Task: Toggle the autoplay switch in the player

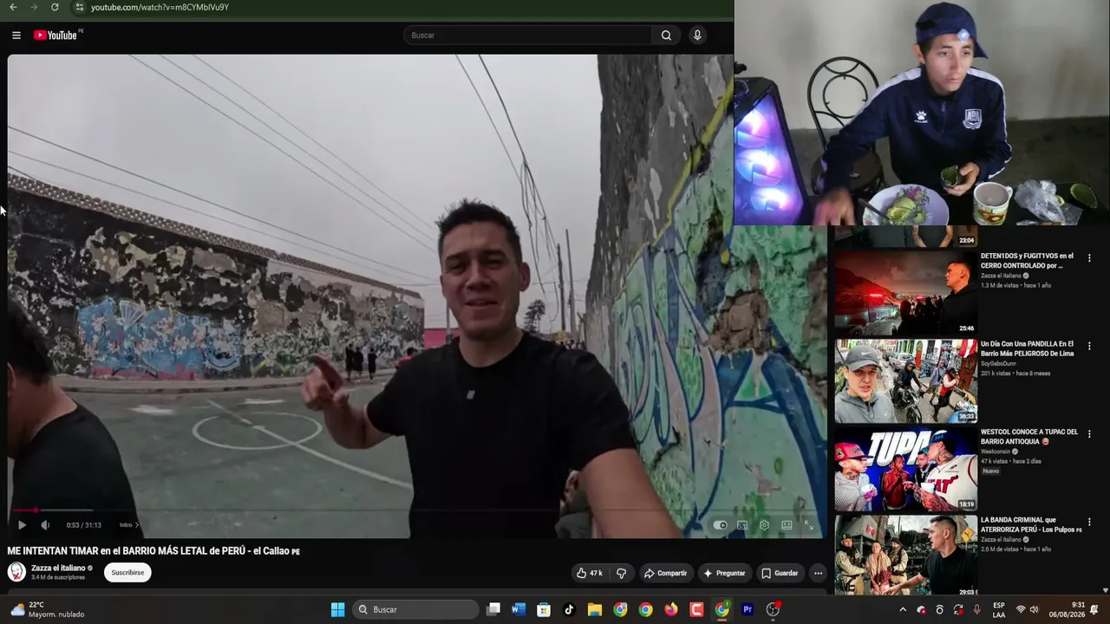Action: pyautogui.click(x=720, y=524)
